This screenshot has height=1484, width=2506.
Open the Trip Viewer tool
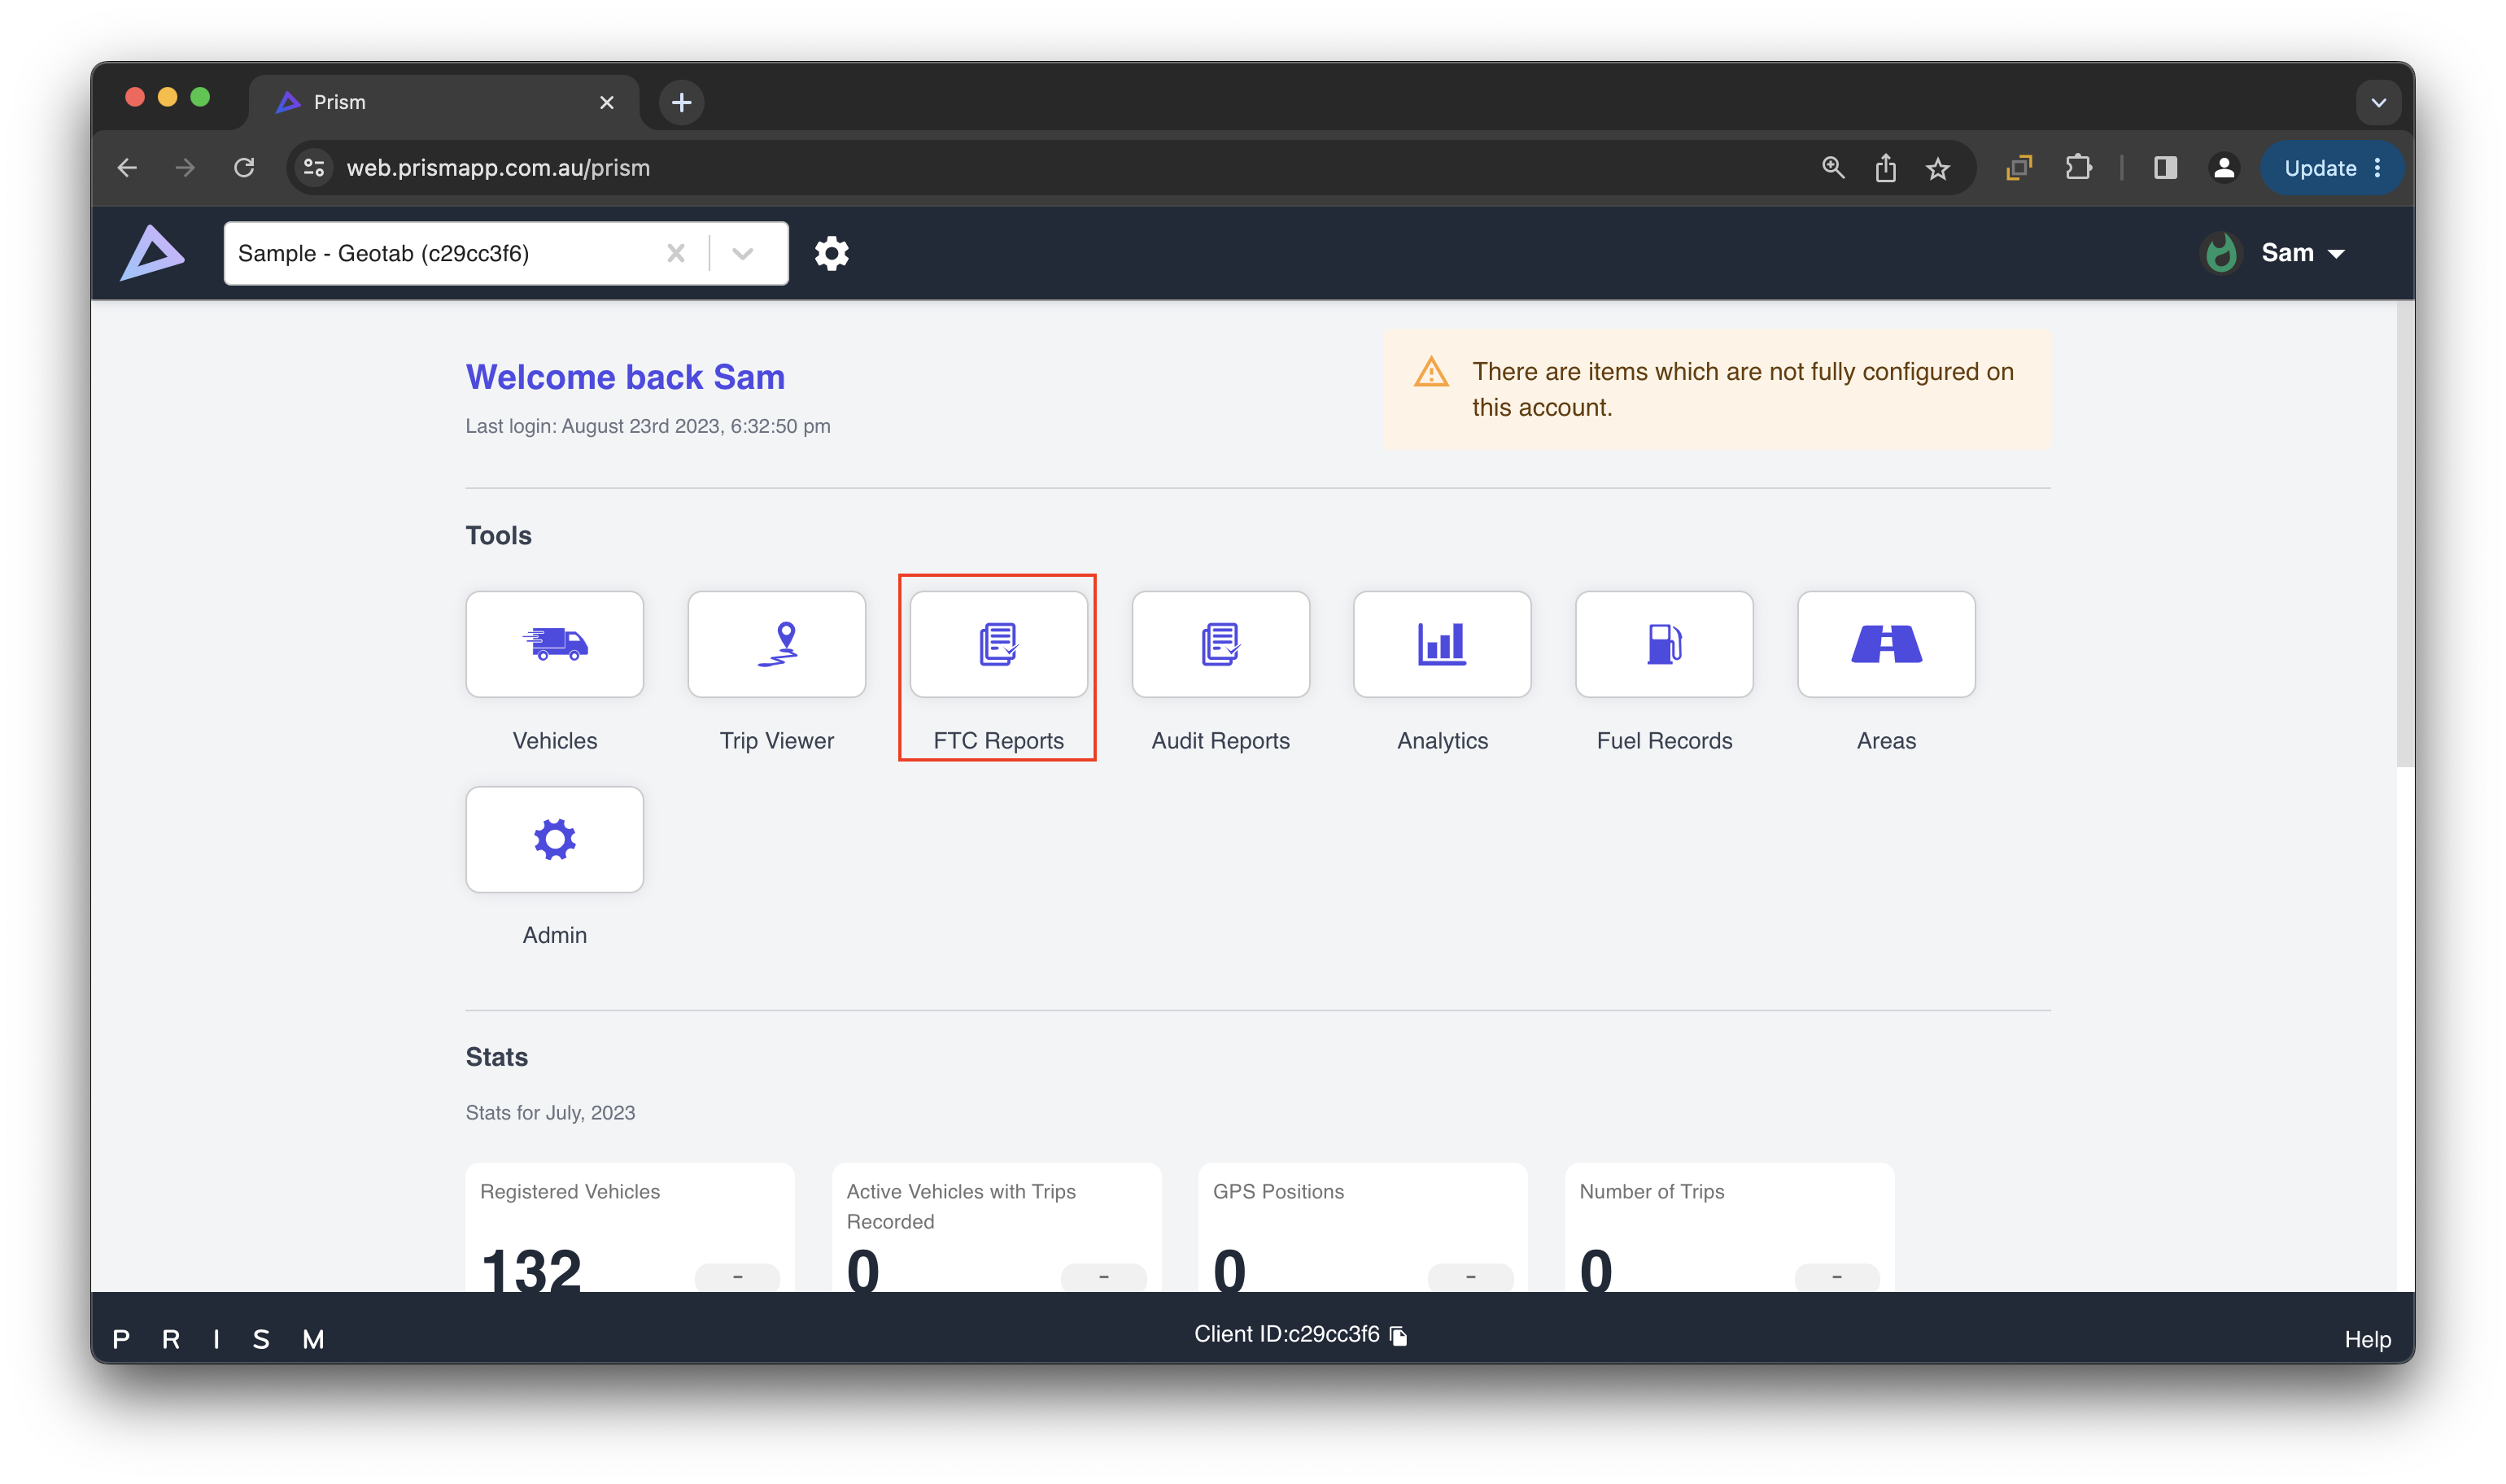[776, 644]
